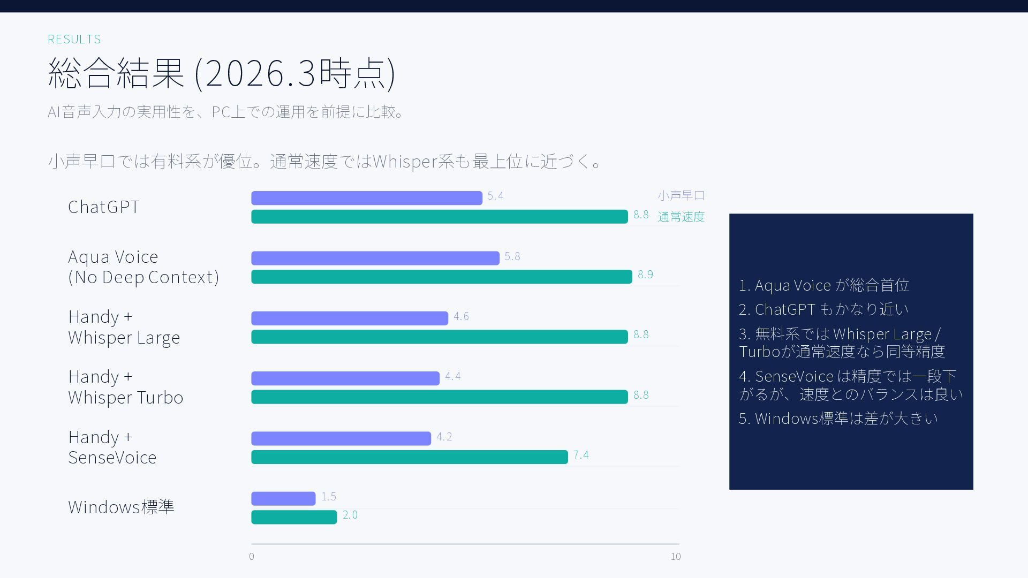Select Aqua Voice purple bar 5.8

(x=375, y=258)
